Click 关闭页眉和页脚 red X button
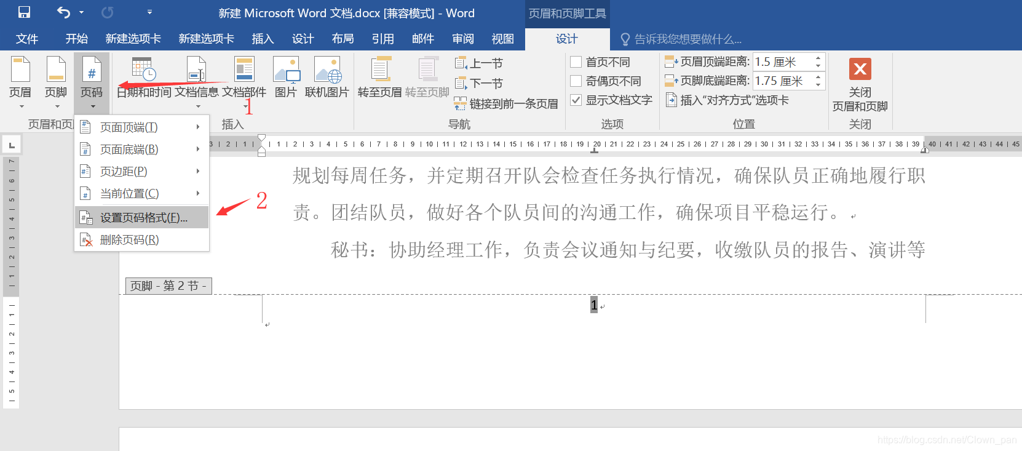Image resolution: width=1022 pixels, height=451 pixels. [x=860, y=69]
